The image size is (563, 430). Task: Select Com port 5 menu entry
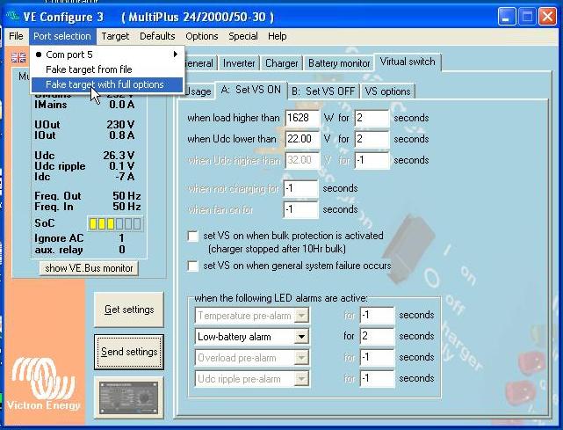pos(107,55)
